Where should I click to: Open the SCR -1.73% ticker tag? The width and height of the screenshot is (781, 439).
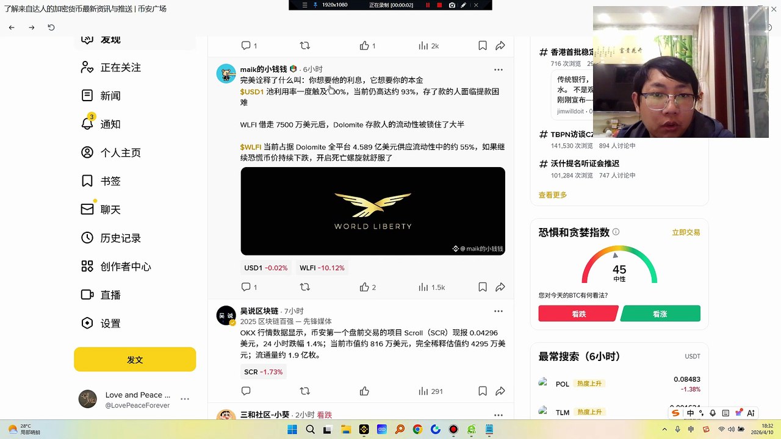click(x=264, y=372)
